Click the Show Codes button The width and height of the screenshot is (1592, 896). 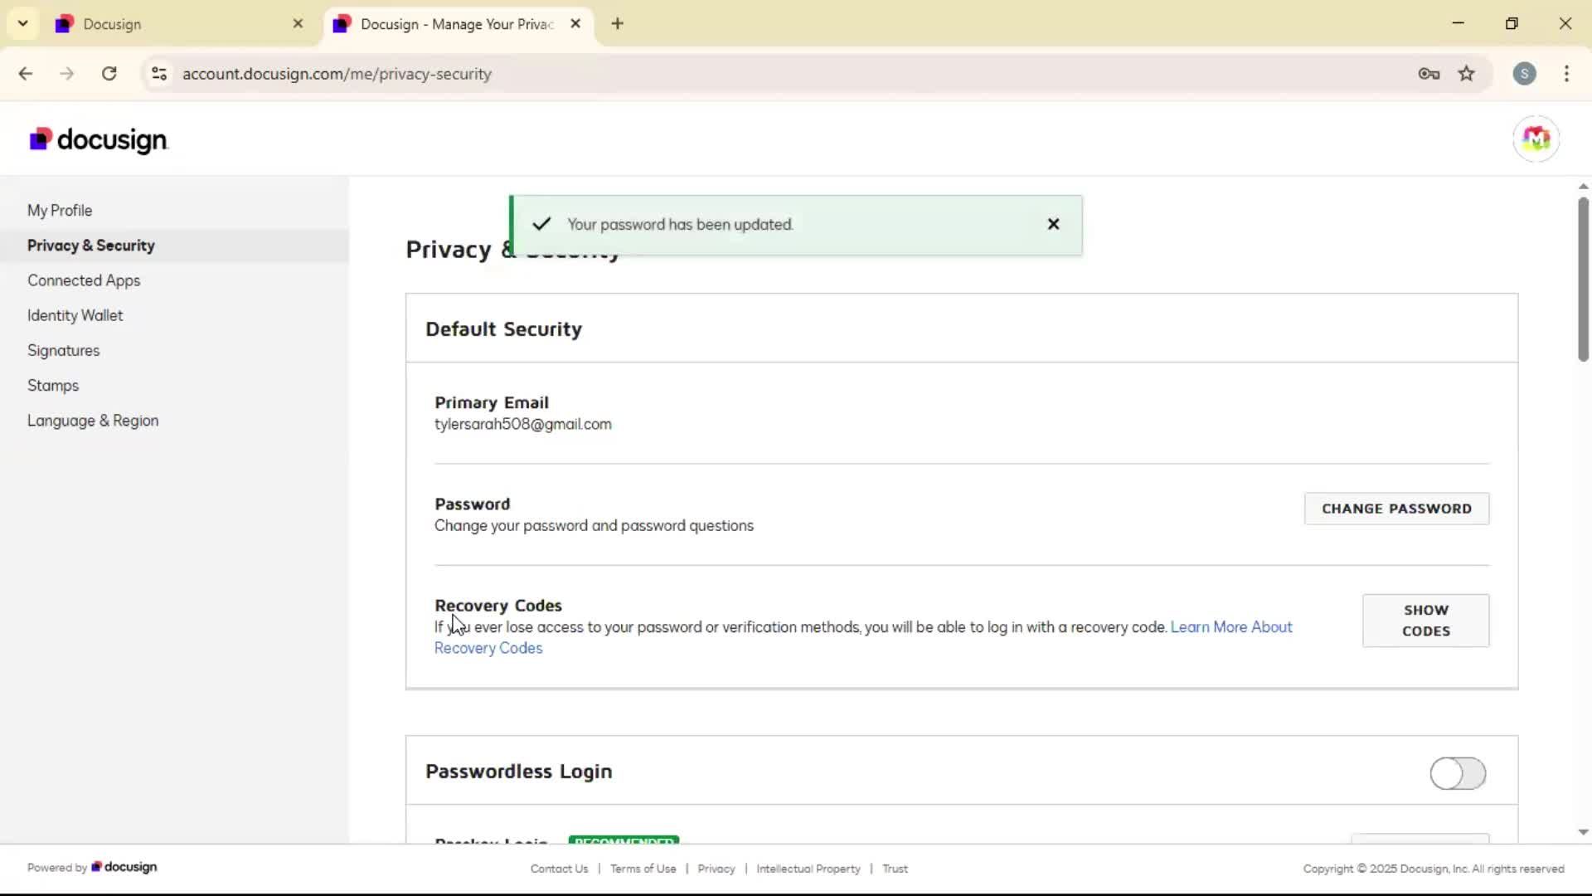[1425, 621]
